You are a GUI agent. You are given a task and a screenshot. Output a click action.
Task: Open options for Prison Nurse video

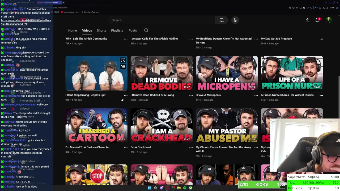coord(321,95)
